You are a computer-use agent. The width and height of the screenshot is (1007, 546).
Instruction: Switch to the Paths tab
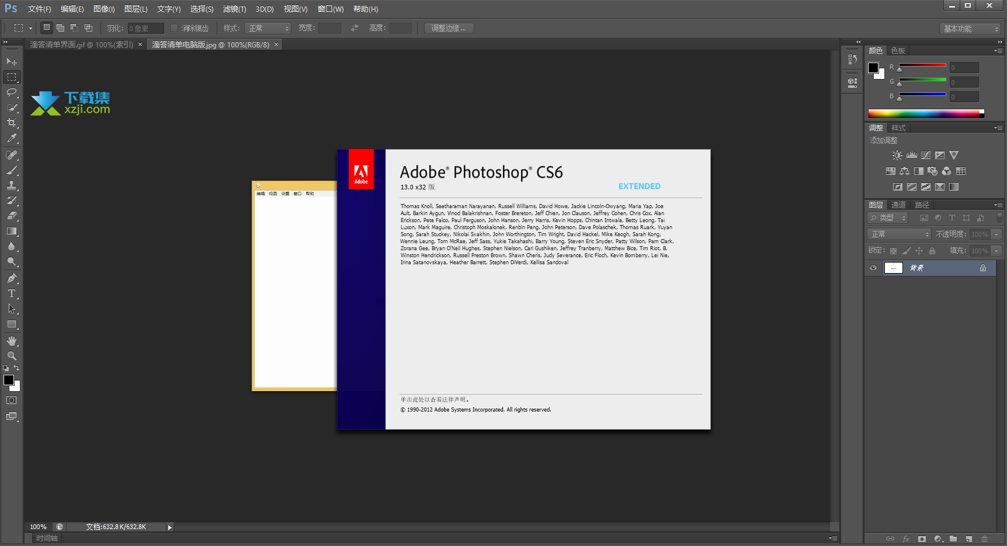tap(922, 205)
